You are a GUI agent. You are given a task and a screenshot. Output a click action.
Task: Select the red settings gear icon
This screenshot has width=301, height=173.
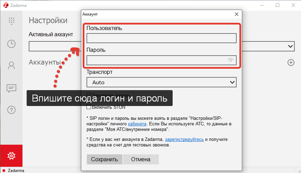click(x=11, y=156)
